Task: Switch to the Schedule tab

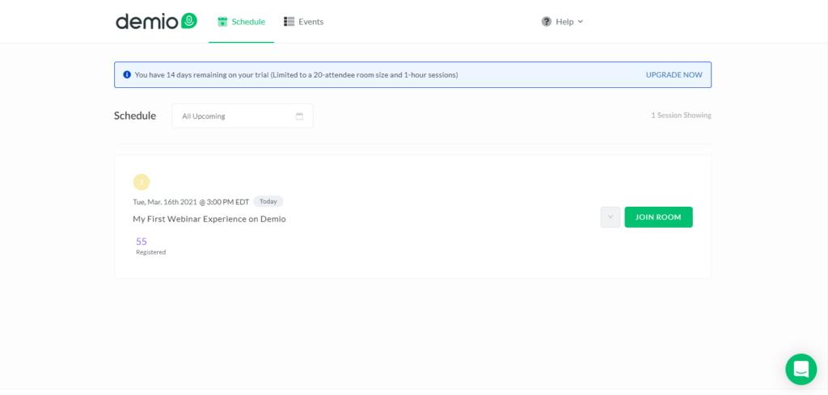Action: tap(241, 22)
